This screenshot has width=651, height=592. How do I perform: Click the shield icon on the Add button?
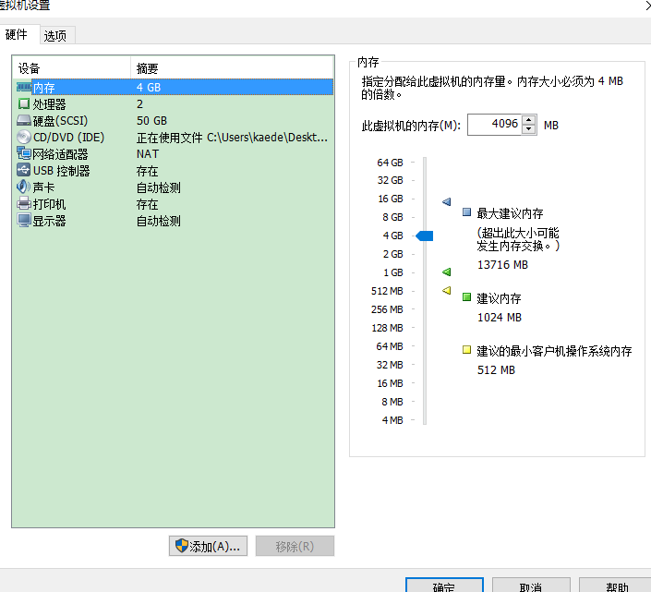181,546
